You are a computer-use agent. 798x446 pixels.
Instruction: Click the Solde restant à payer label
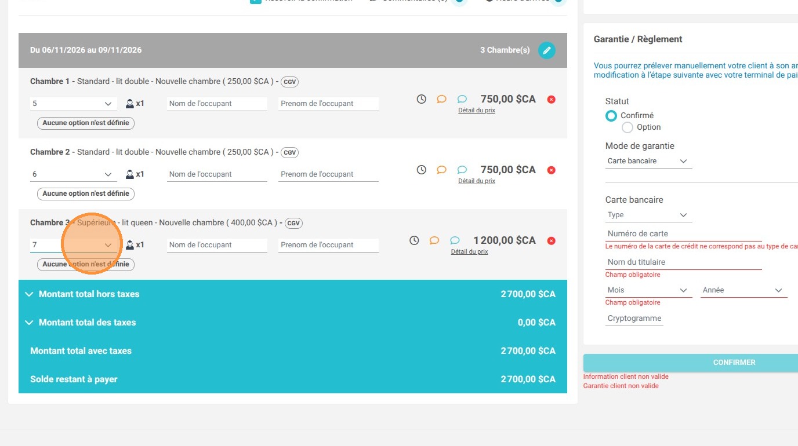click(x=74, y=379)
